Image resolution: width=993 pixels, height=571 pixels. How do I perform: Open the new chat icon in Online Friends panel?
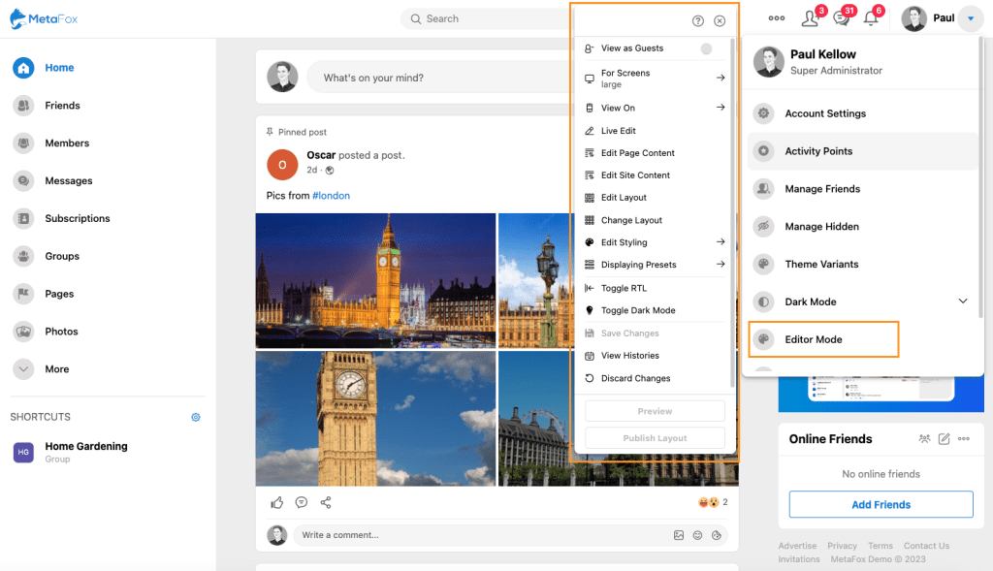coord(943,438)
